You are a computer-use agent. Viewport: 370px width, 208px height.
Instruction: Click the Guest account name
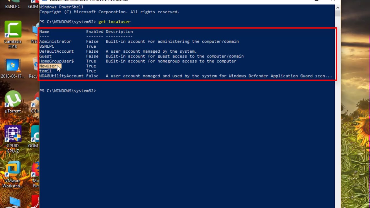point(45,56)
